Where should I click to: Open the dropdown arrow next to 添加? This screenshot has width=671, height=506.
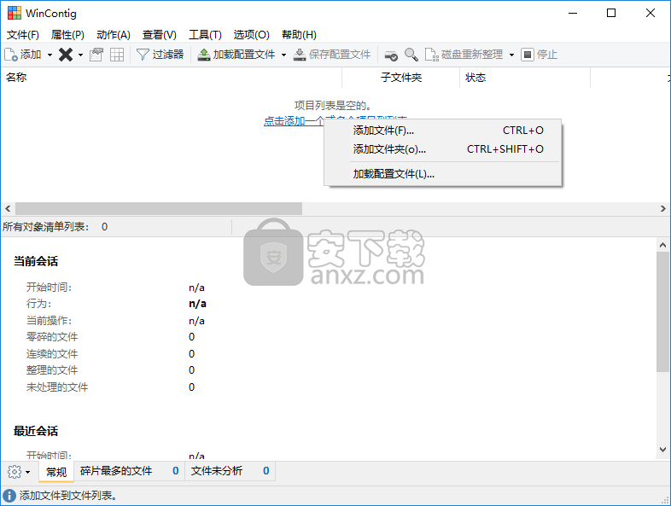(50, 55)
